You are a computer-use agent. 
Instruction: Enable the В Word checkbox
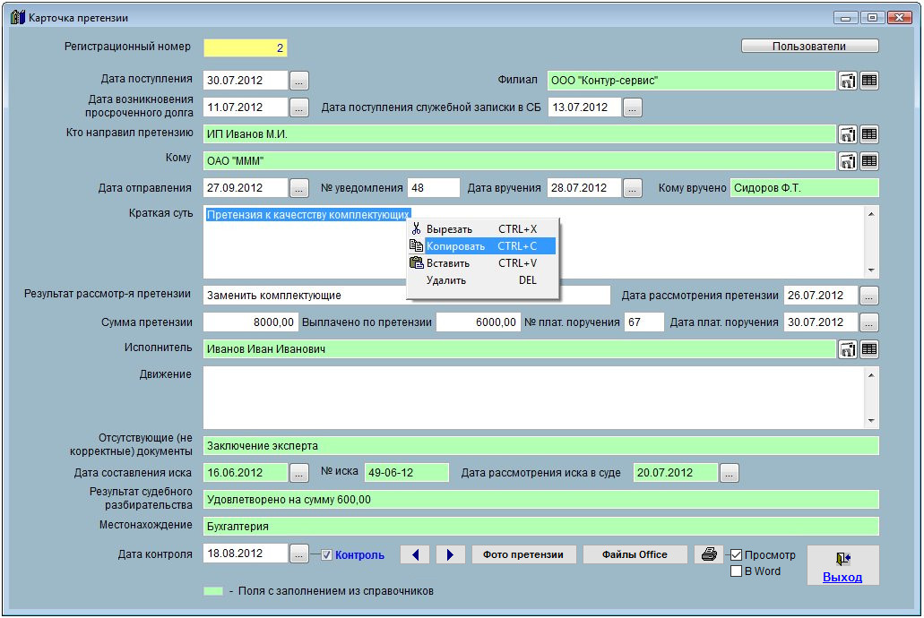pos(737,571)
